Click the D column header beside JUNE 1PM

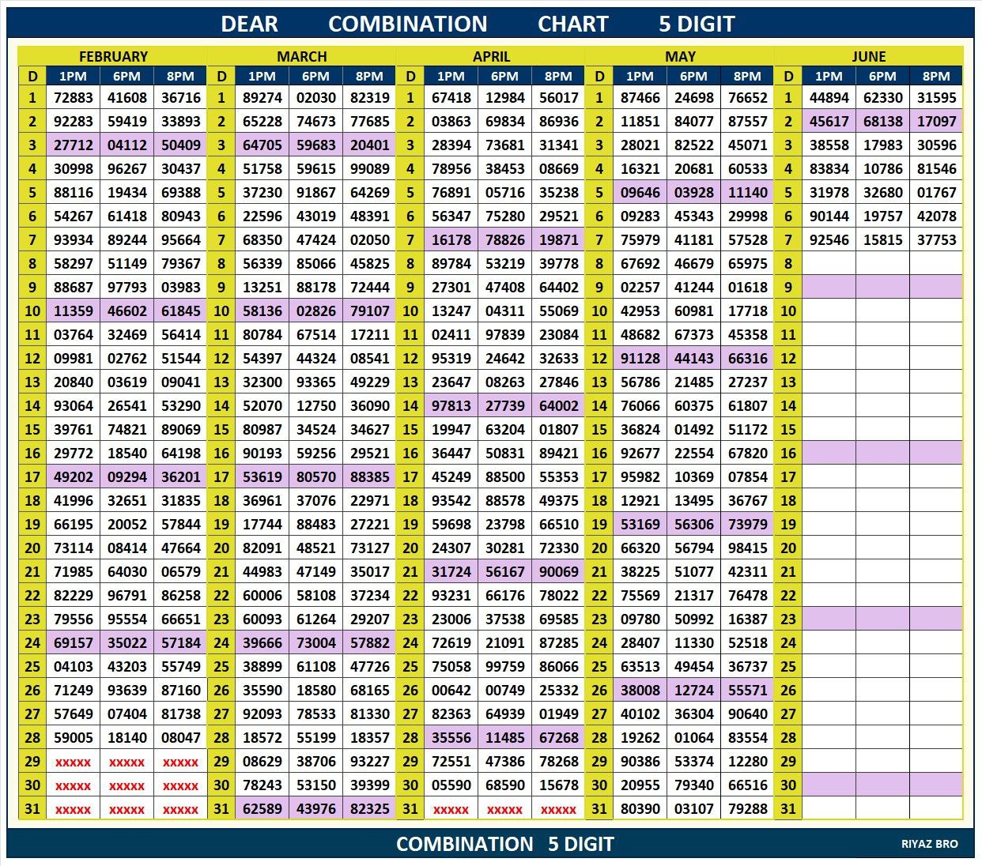point(788,76)
